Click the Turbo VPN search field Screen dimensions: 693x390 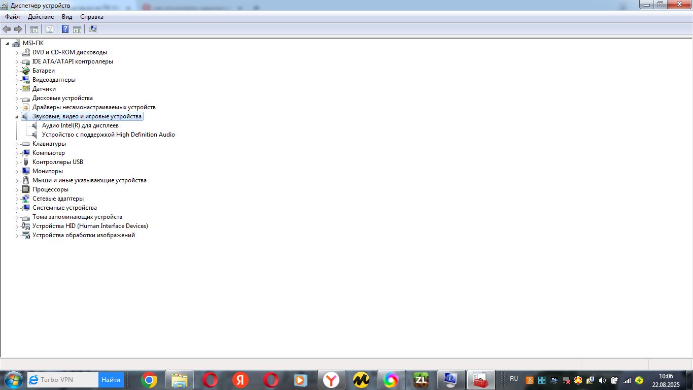(63, 379)
